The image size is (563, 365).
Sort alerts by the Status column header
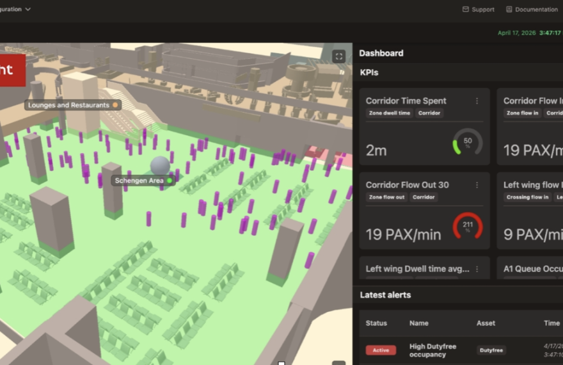pyautogui.click(x=376, y=323)
